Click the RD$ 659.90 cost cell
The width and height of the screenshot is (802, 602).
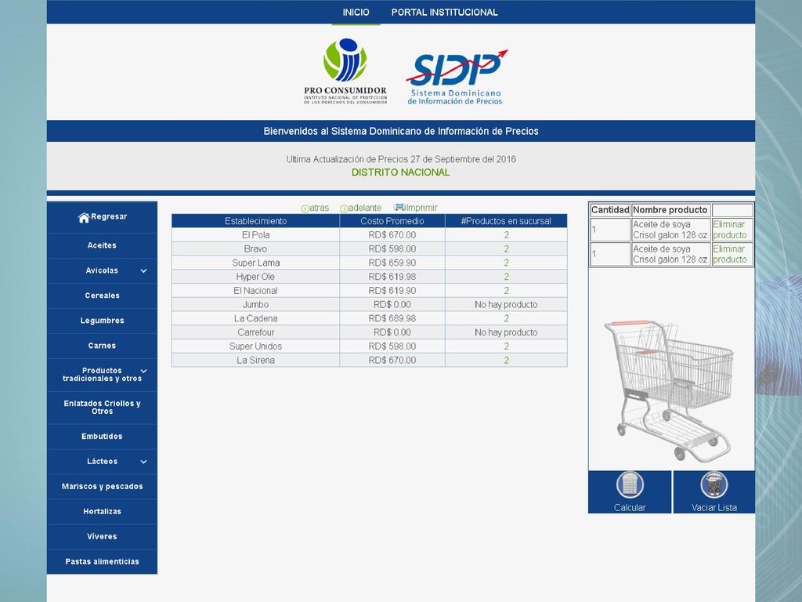(392, 263)
